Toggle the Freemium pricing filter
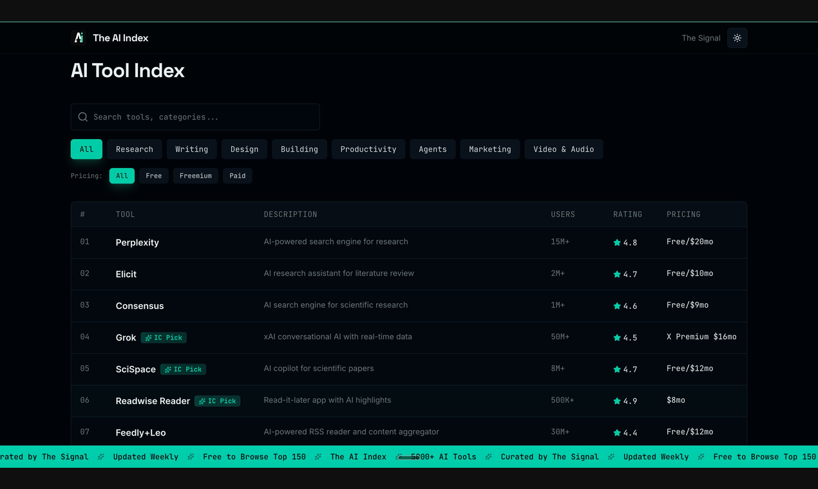This screenshot has width=818, height=489. [195, 175]
